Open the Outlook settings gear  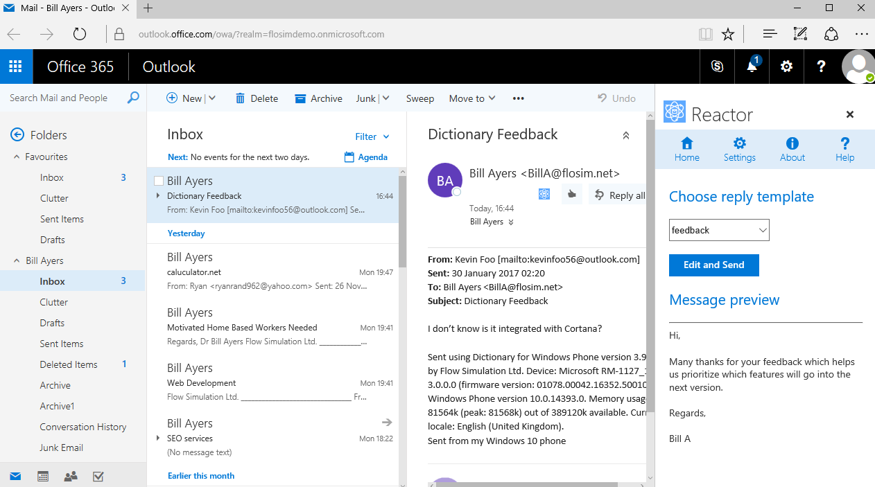(x=786, y=67)
